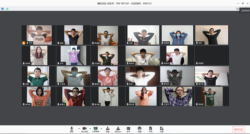Image resolution: width=250 pixels, height=134 pixels.
Task: Stop video using the camera icon
Action: (84, 129)
